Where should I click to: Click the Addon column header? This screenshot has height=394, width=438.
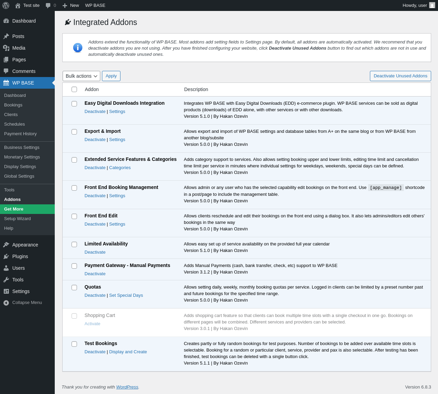pyautogui.click(x=92, y=89)
